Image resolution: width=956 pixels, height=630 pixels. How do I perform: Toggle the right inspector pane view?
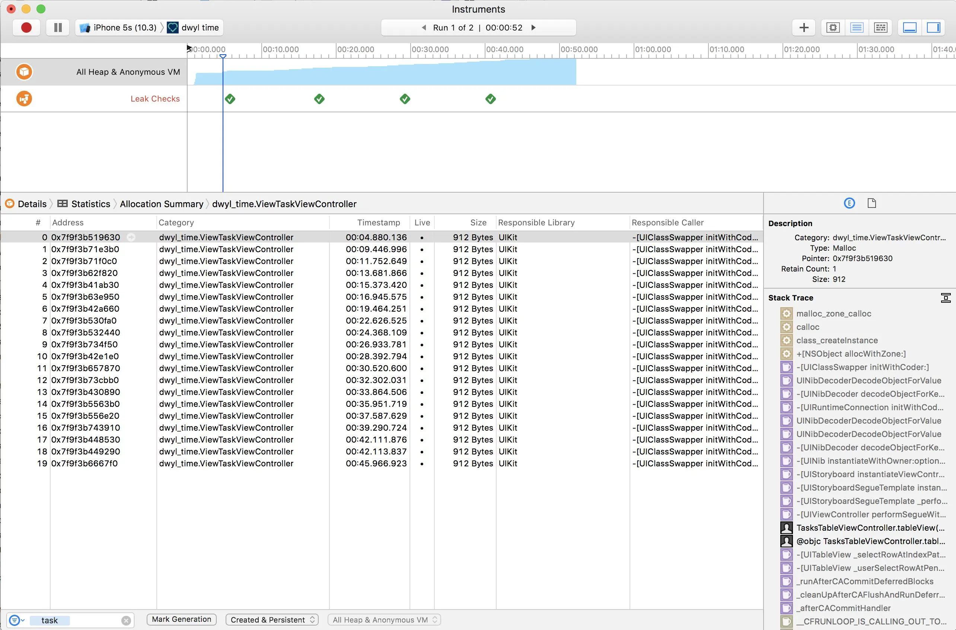(x=933, y=28)
